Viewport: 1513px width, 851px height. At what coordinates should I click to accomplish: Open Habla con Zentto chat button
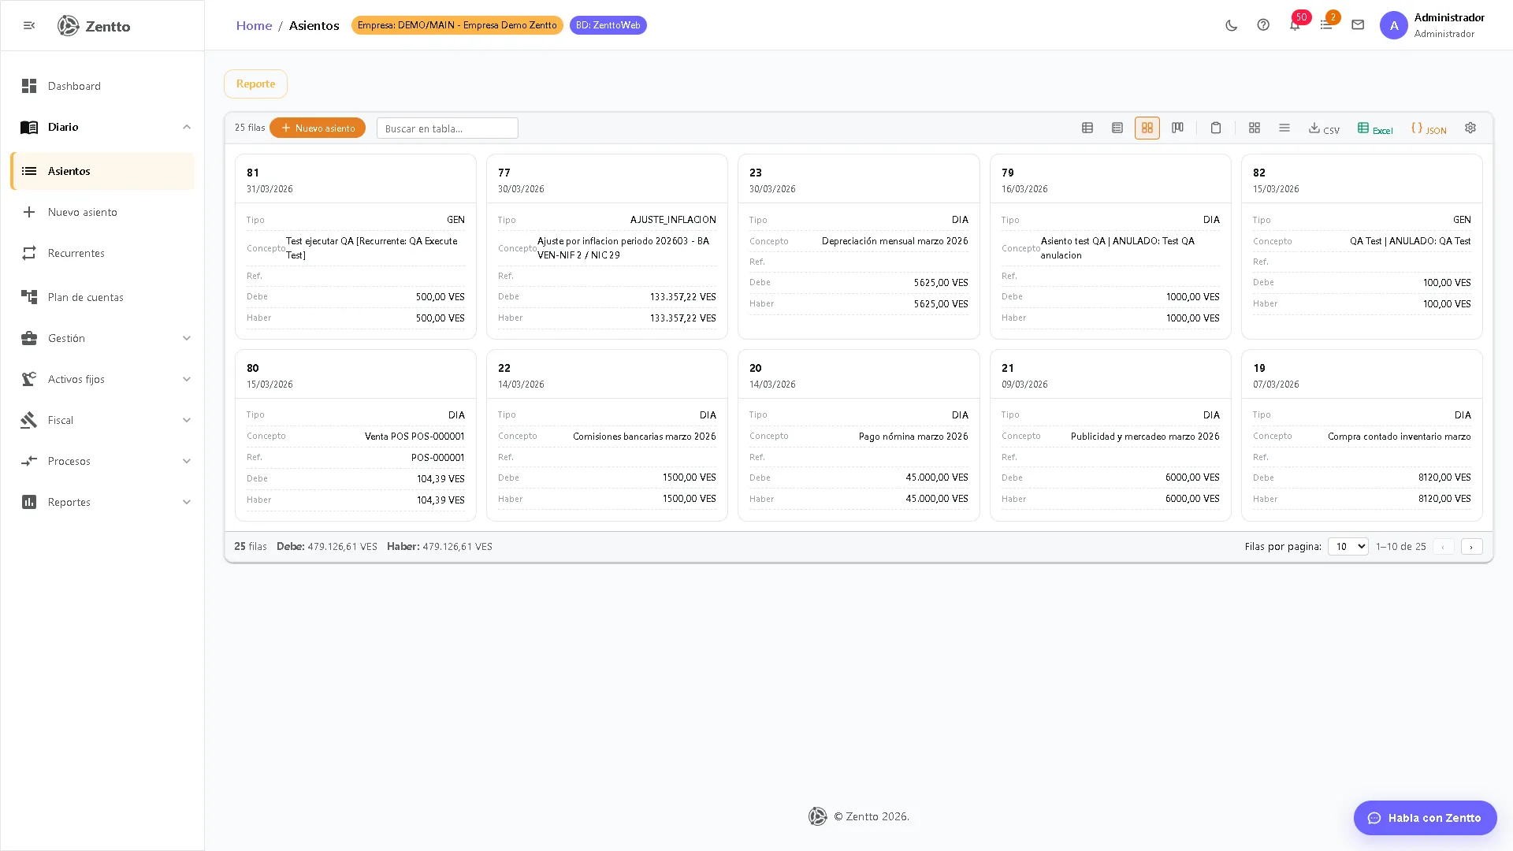pos(1425,818)
